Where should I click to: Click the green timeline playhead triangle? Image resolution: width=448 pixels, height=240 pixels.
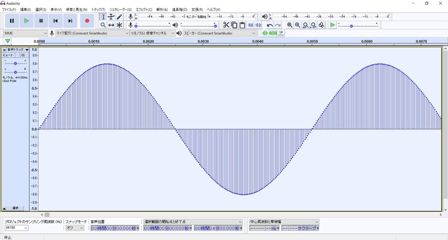tap(8, 41)
